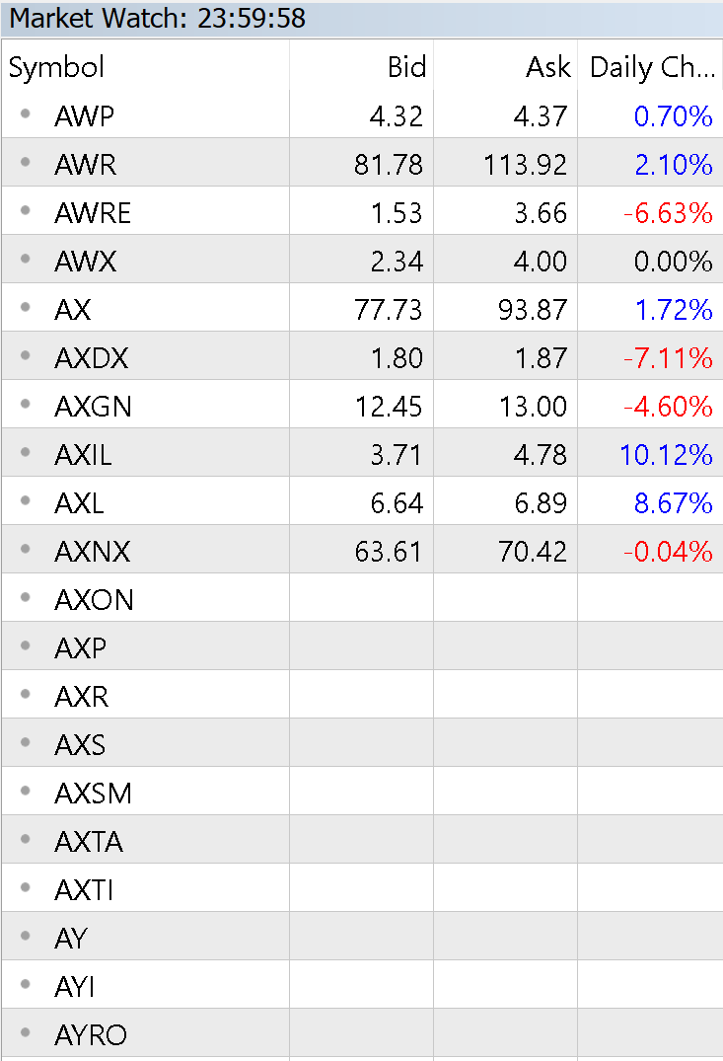Click the dot icon beside AYRO
The width and height of the screenshot is (723, 1061).
[x=26, y=1032]
